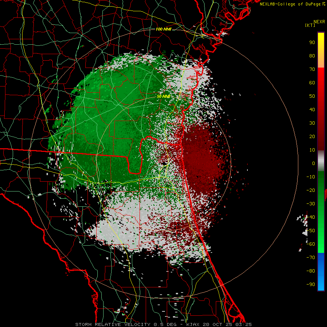Click the -60 value on velocity scale
The image size is (327, 327).
[x=311, y=244]
